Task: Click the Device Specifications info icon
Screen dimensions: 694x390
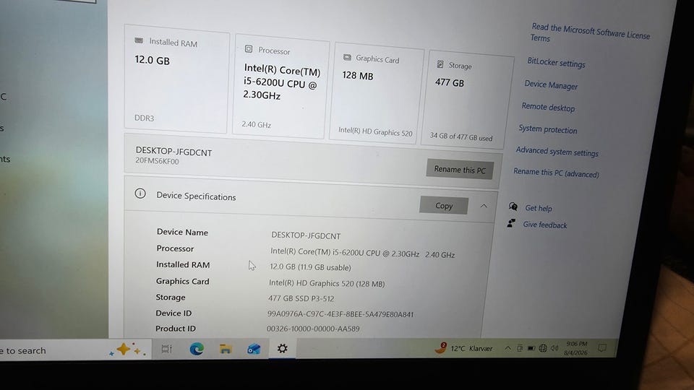Action: tap(140, 194)
